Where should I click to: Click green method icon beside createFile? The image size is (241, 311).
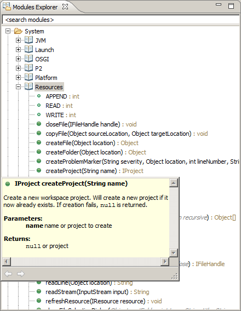(39, 142)
